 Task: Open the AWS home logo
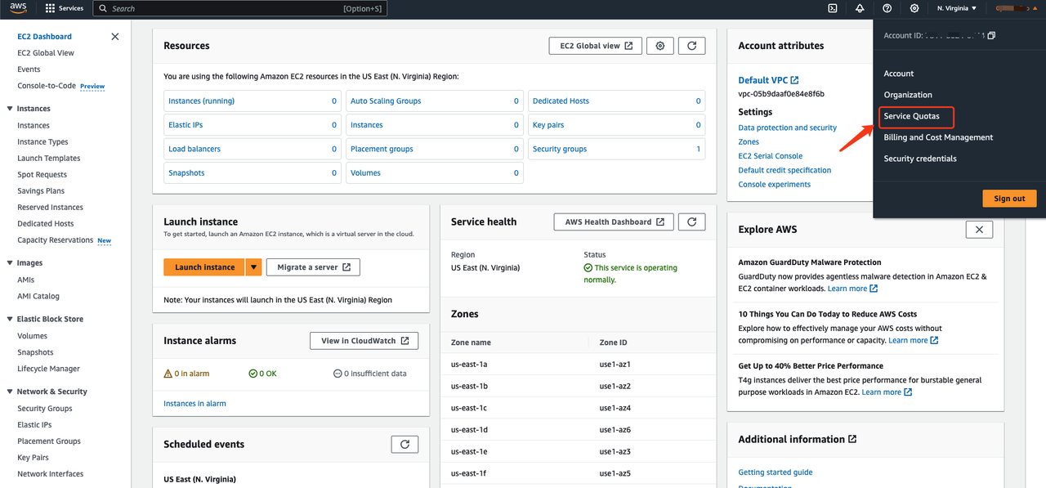point(18,8)
